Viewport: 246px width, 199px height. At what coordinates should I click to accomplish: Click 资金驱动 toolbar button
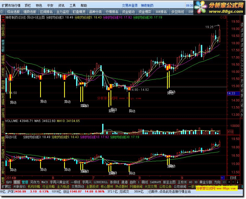[x=128, y=12]
